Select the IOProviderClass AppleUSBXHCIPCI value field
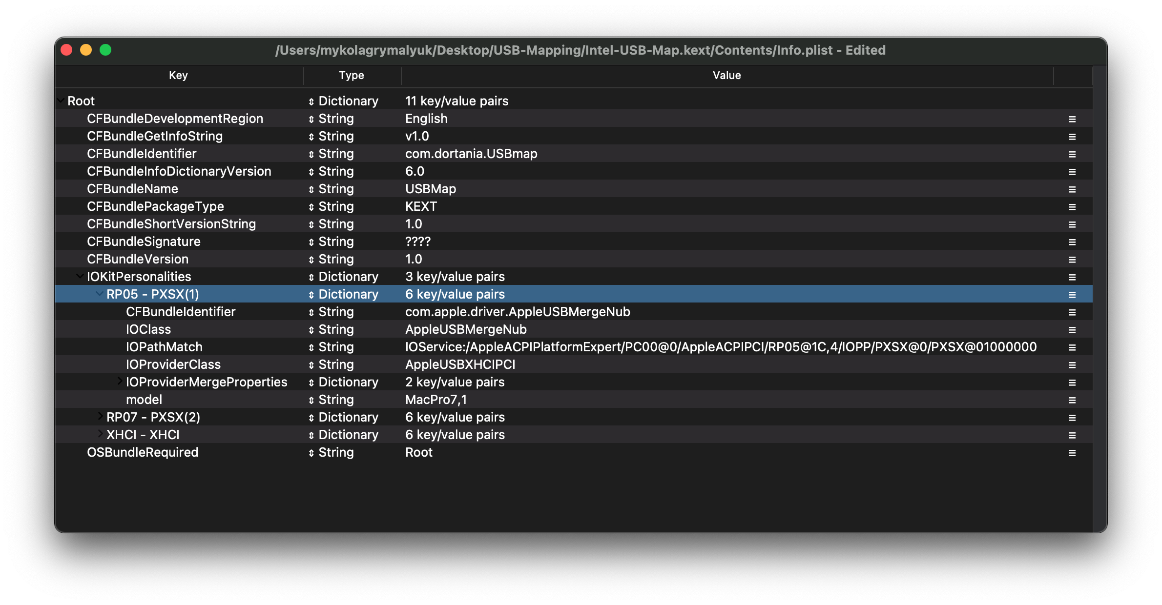 pos(460,364)
